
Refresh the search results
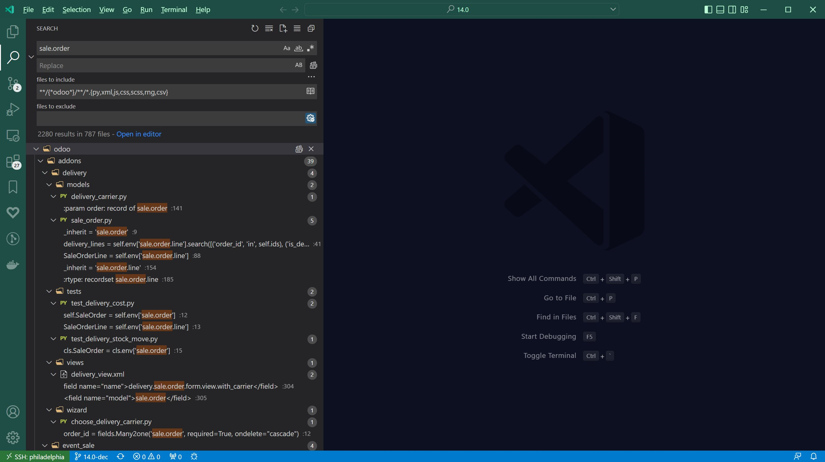point(254,29)
